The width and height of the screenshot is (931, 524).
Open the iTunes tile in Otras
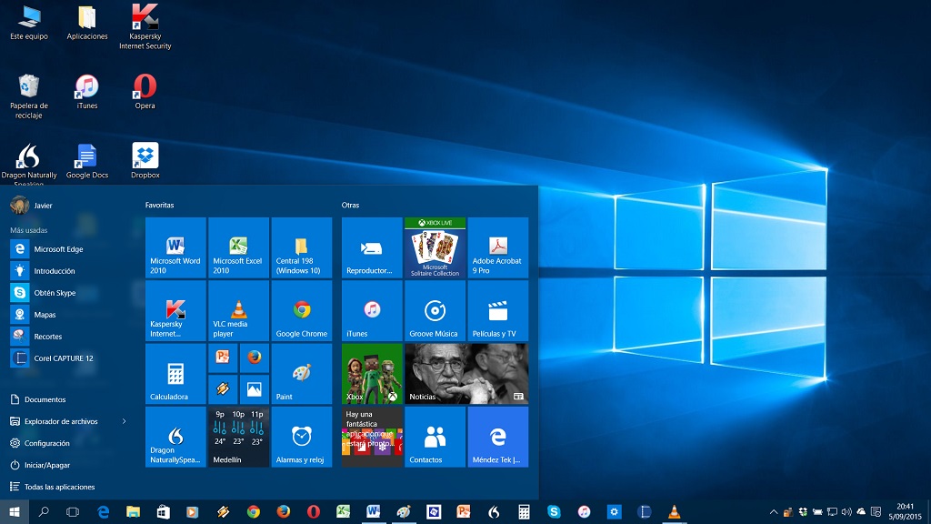click(x=372, y=310)
